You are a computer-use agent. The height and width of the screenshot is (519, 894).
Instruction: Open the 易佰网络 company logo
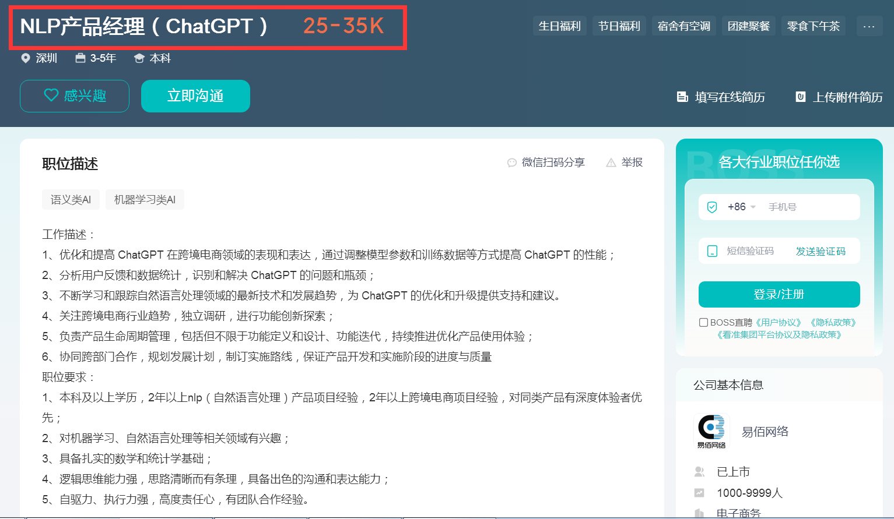711,432
